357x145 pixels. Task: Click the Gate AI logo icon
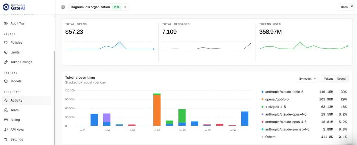coord(6,7)
